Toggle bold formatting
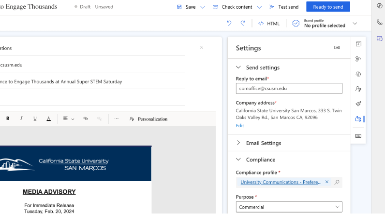Viewport: 385px width, 214px height. pyautogui.click(x=8, y=119)
